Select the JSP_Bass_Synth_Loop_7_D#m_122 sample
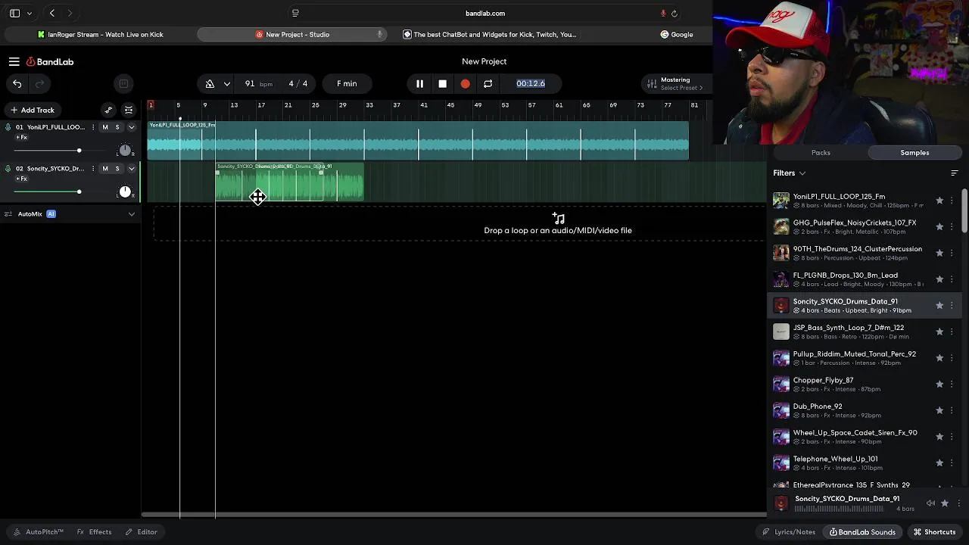The width and height of the screenshot is (969, 545). pos(865,332)
